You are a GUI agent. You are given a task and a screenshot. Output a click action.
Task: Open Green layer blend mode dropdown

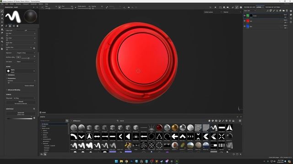coord(285,15)
